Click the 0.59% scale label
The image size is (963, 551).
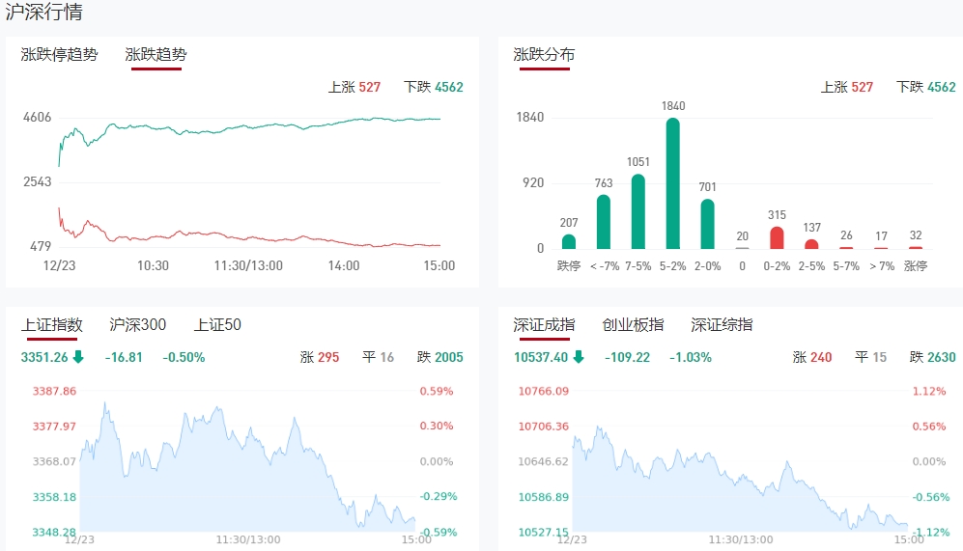coord(436,391)
